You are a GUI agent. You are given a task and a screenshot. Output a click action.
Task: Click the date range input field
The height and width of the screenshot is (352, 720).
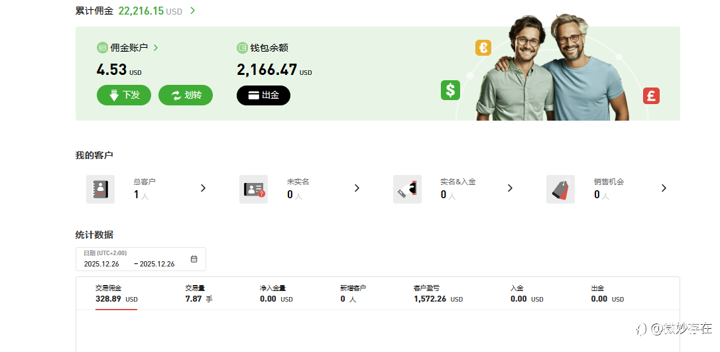[141, 259]
